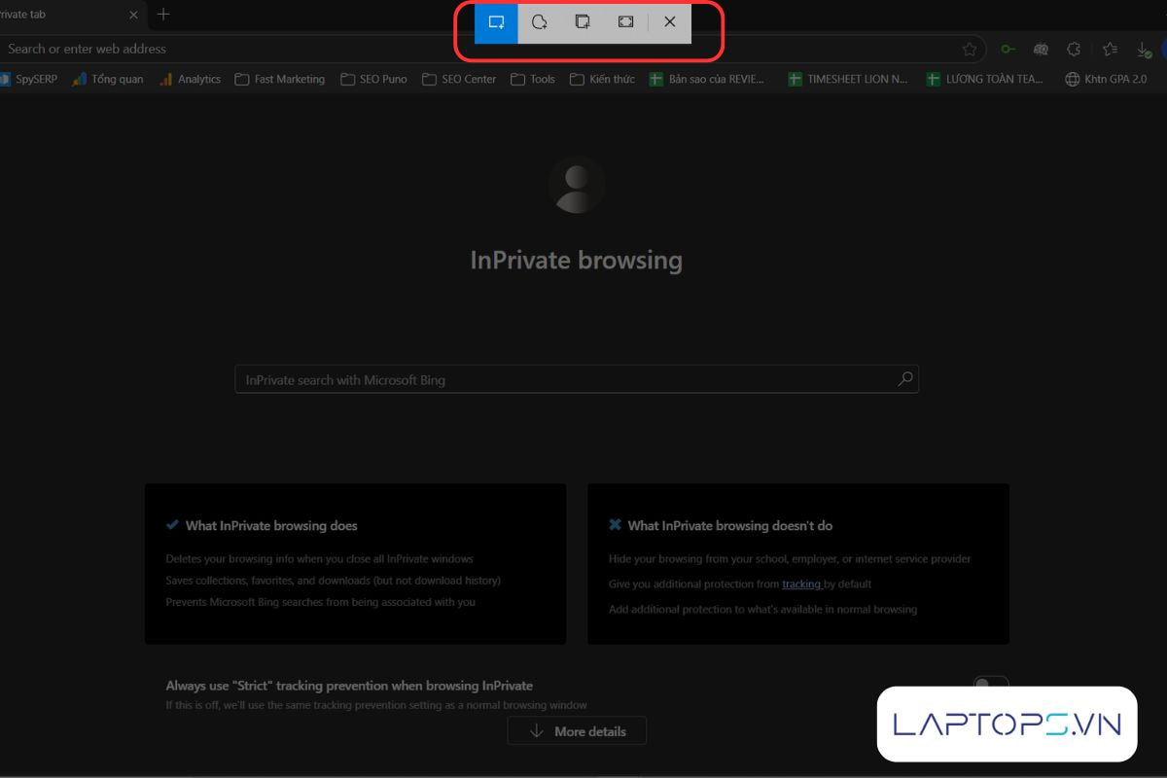Open TIMESHEET LION N... bookmark

point(848,79)
